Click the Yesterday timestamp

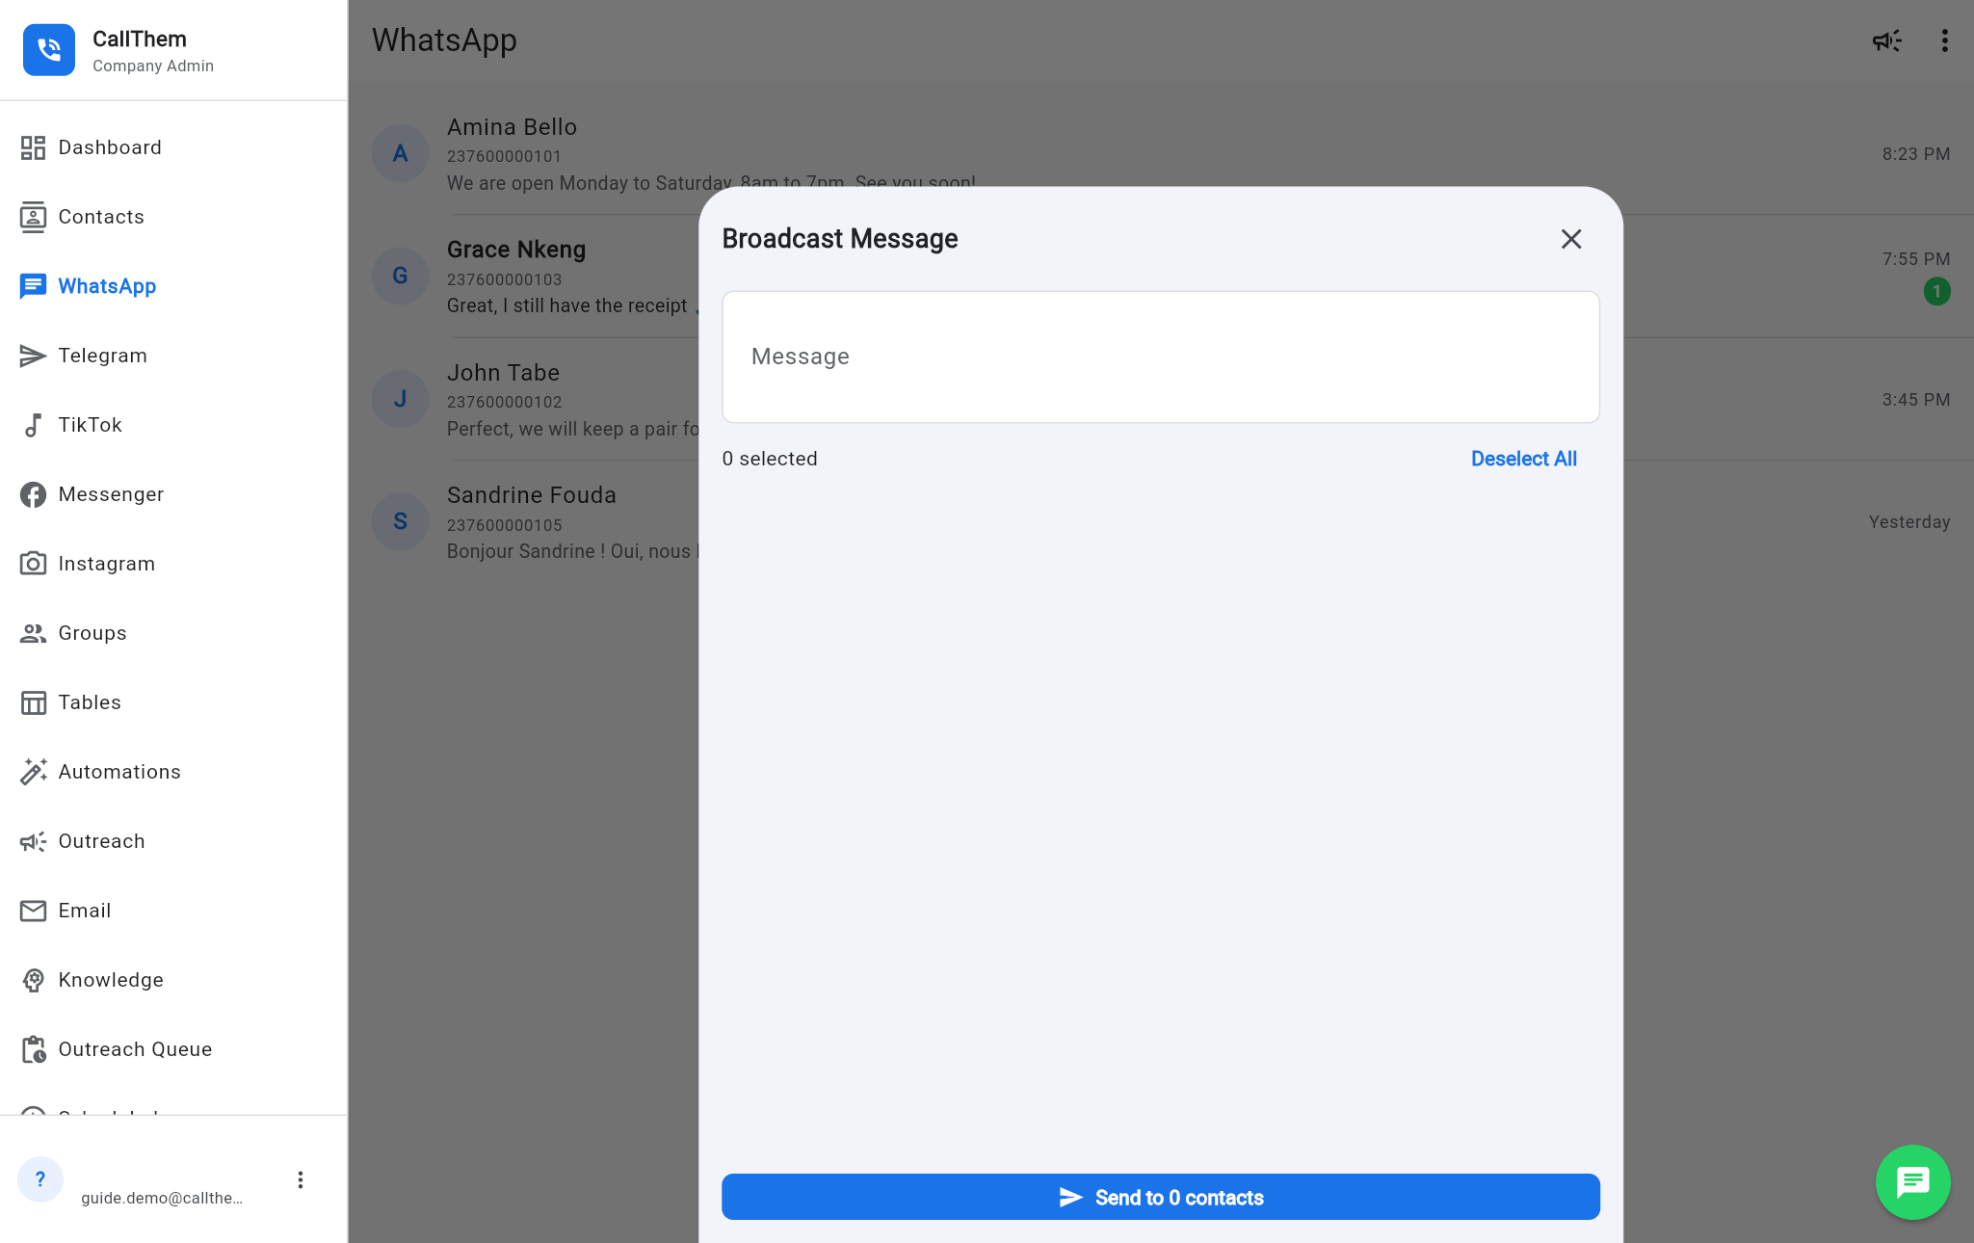(1909, 522)
